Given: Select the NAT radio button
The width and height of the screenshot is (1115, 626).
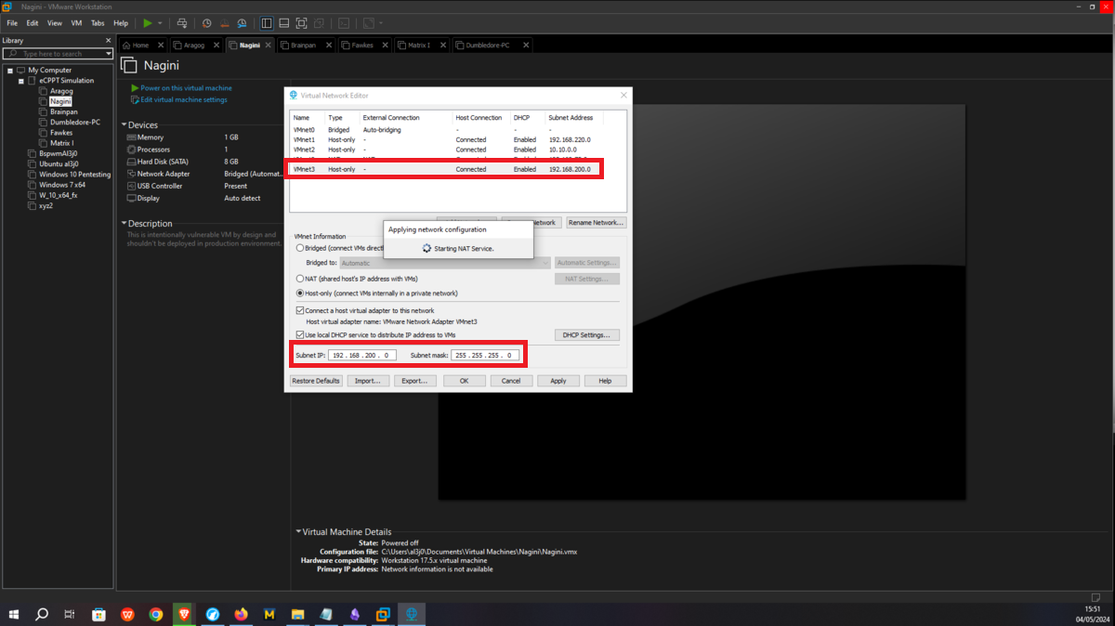Looking at the screenshot, I should (x=300, y=279).
